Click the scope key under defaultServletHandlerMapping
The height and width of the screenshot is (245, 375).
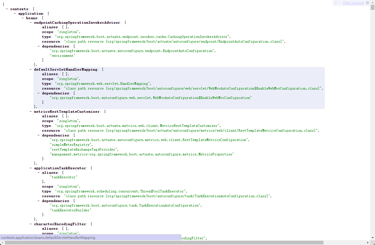[48, 79]
